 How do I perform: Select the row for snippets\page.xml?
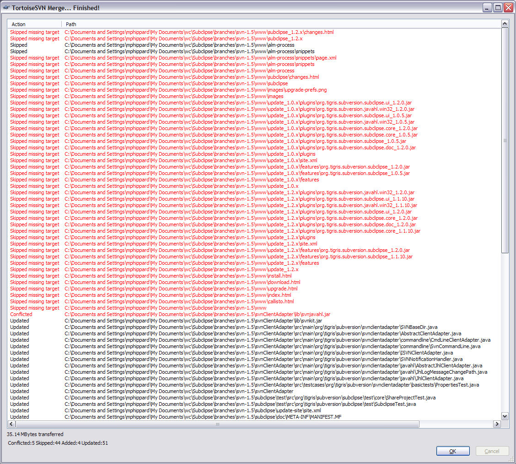[254, 58]
